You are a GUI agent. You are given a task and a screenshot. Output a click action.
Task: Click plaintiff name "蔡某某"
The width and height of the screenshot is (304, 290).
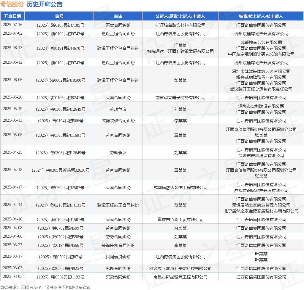point(180,205)
